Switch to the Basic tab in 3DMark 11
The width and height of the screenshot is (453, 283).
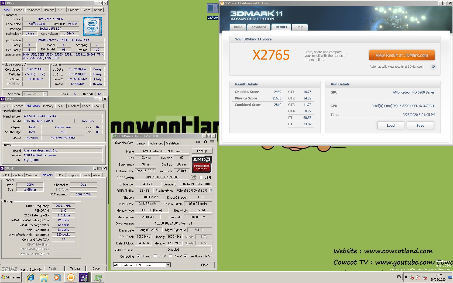(238, 27)
